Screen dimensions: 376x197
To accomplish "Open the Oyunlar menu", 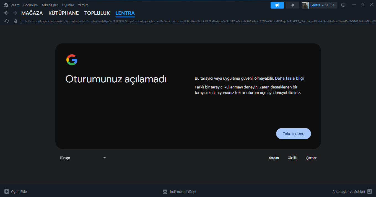I will 68,5.
